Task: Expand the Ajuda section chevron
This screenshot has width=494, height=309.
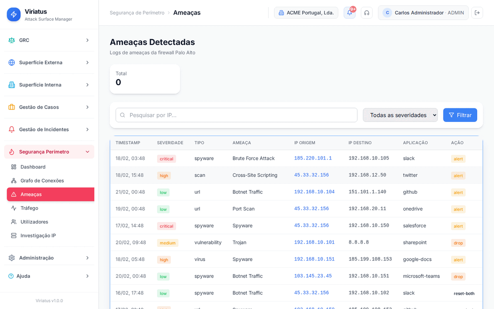Action: [x=87, y=276]
